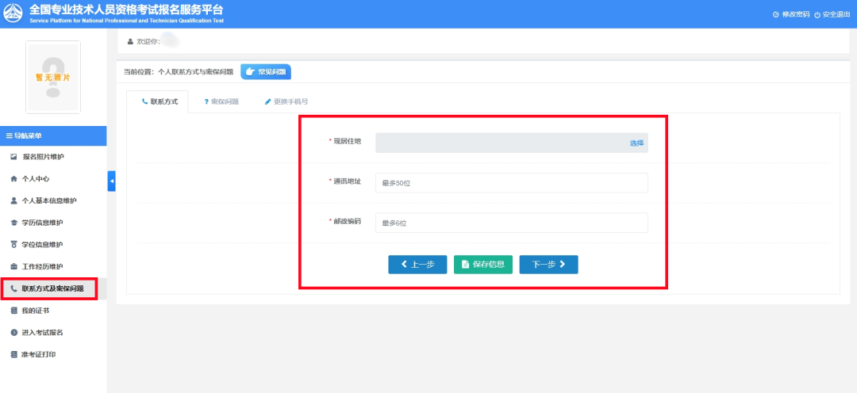The height and width of the screenshot is (393, 857).
Task: Click the 暂无照片 photo placeholder
Action: (x=53, y=77)
